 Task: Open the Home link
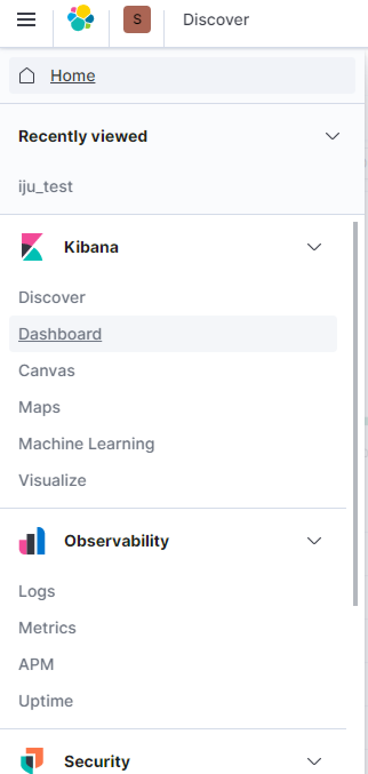click(73, 76)
